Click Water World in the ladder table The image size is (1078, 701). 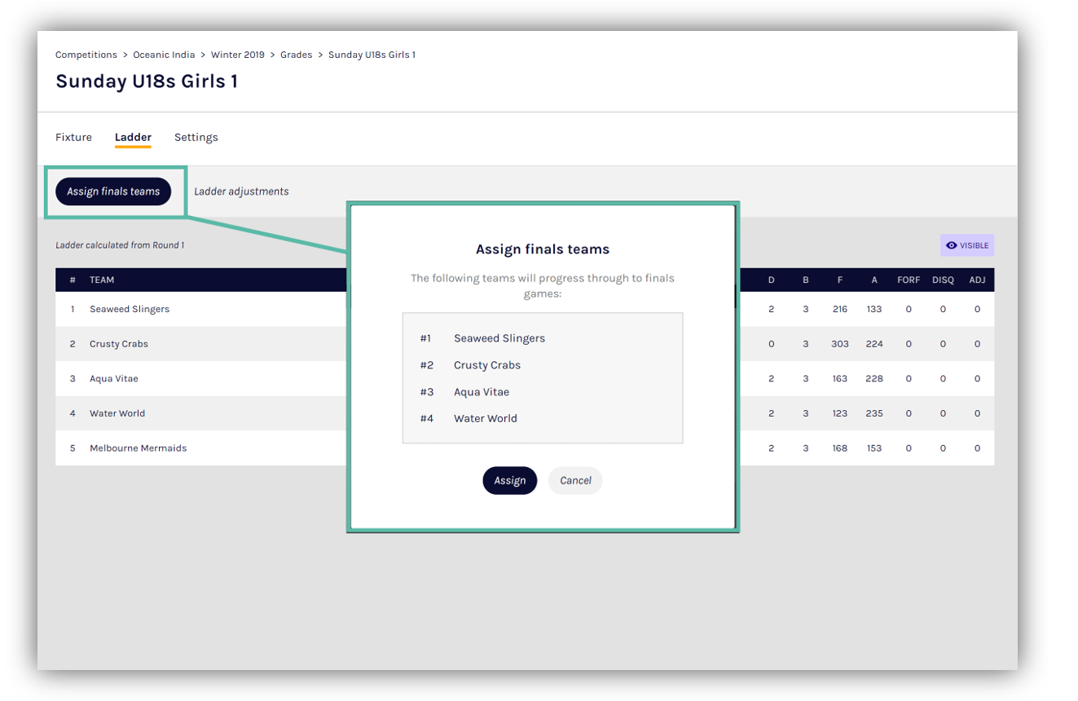pyautogui.click(x=117, y=413)
